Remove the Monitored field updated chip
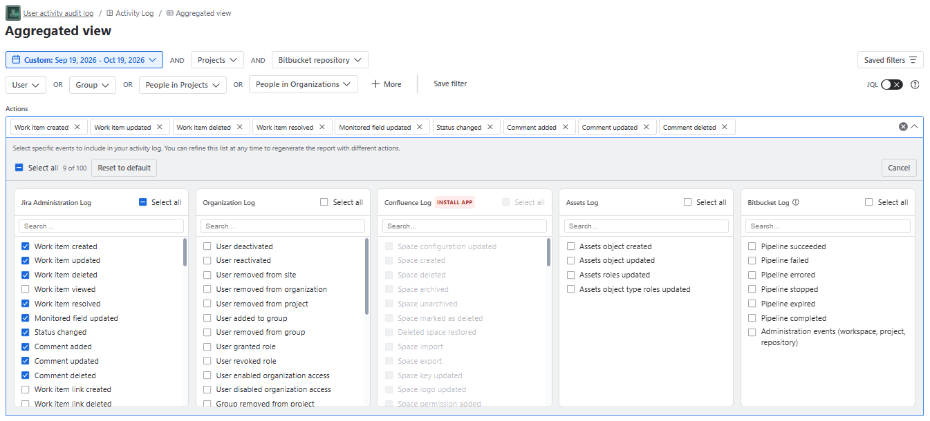The height and width of the screenshot is (421, 930). pyautogui.click(x=419, y=127)
